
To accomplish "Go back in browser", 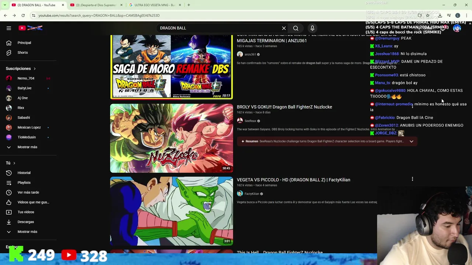I will point(5,15).
